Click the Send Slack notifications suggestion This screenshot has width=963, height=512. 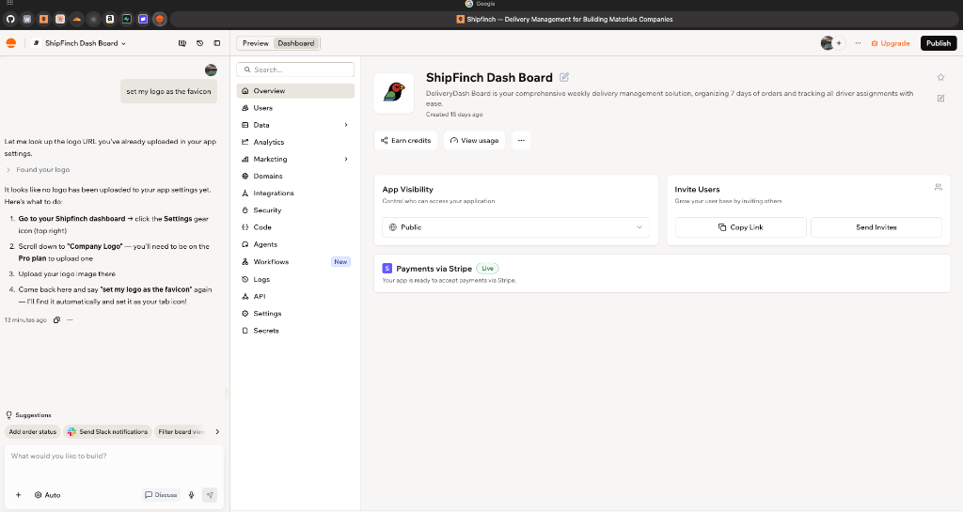[x=107, y=431]
